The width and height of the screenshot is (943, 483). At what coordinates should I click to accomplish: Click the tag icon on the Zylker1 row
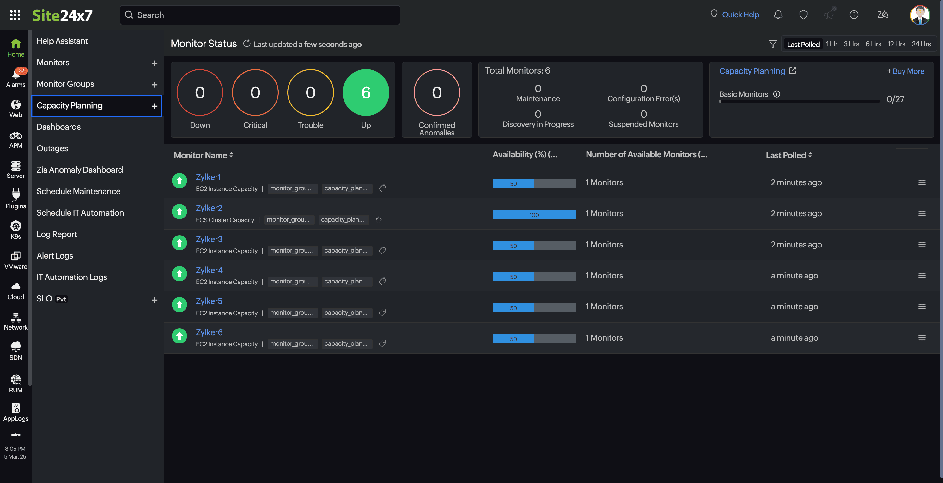[382, 188]
